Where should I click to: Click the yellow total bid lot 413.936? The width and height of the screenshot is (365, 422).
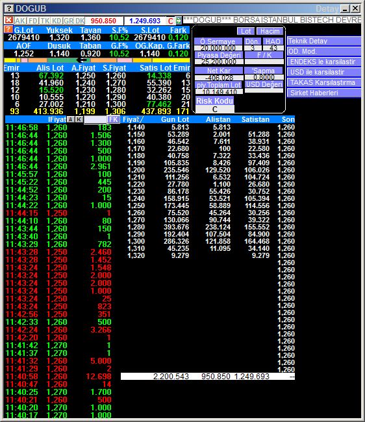tap(48, 111)
